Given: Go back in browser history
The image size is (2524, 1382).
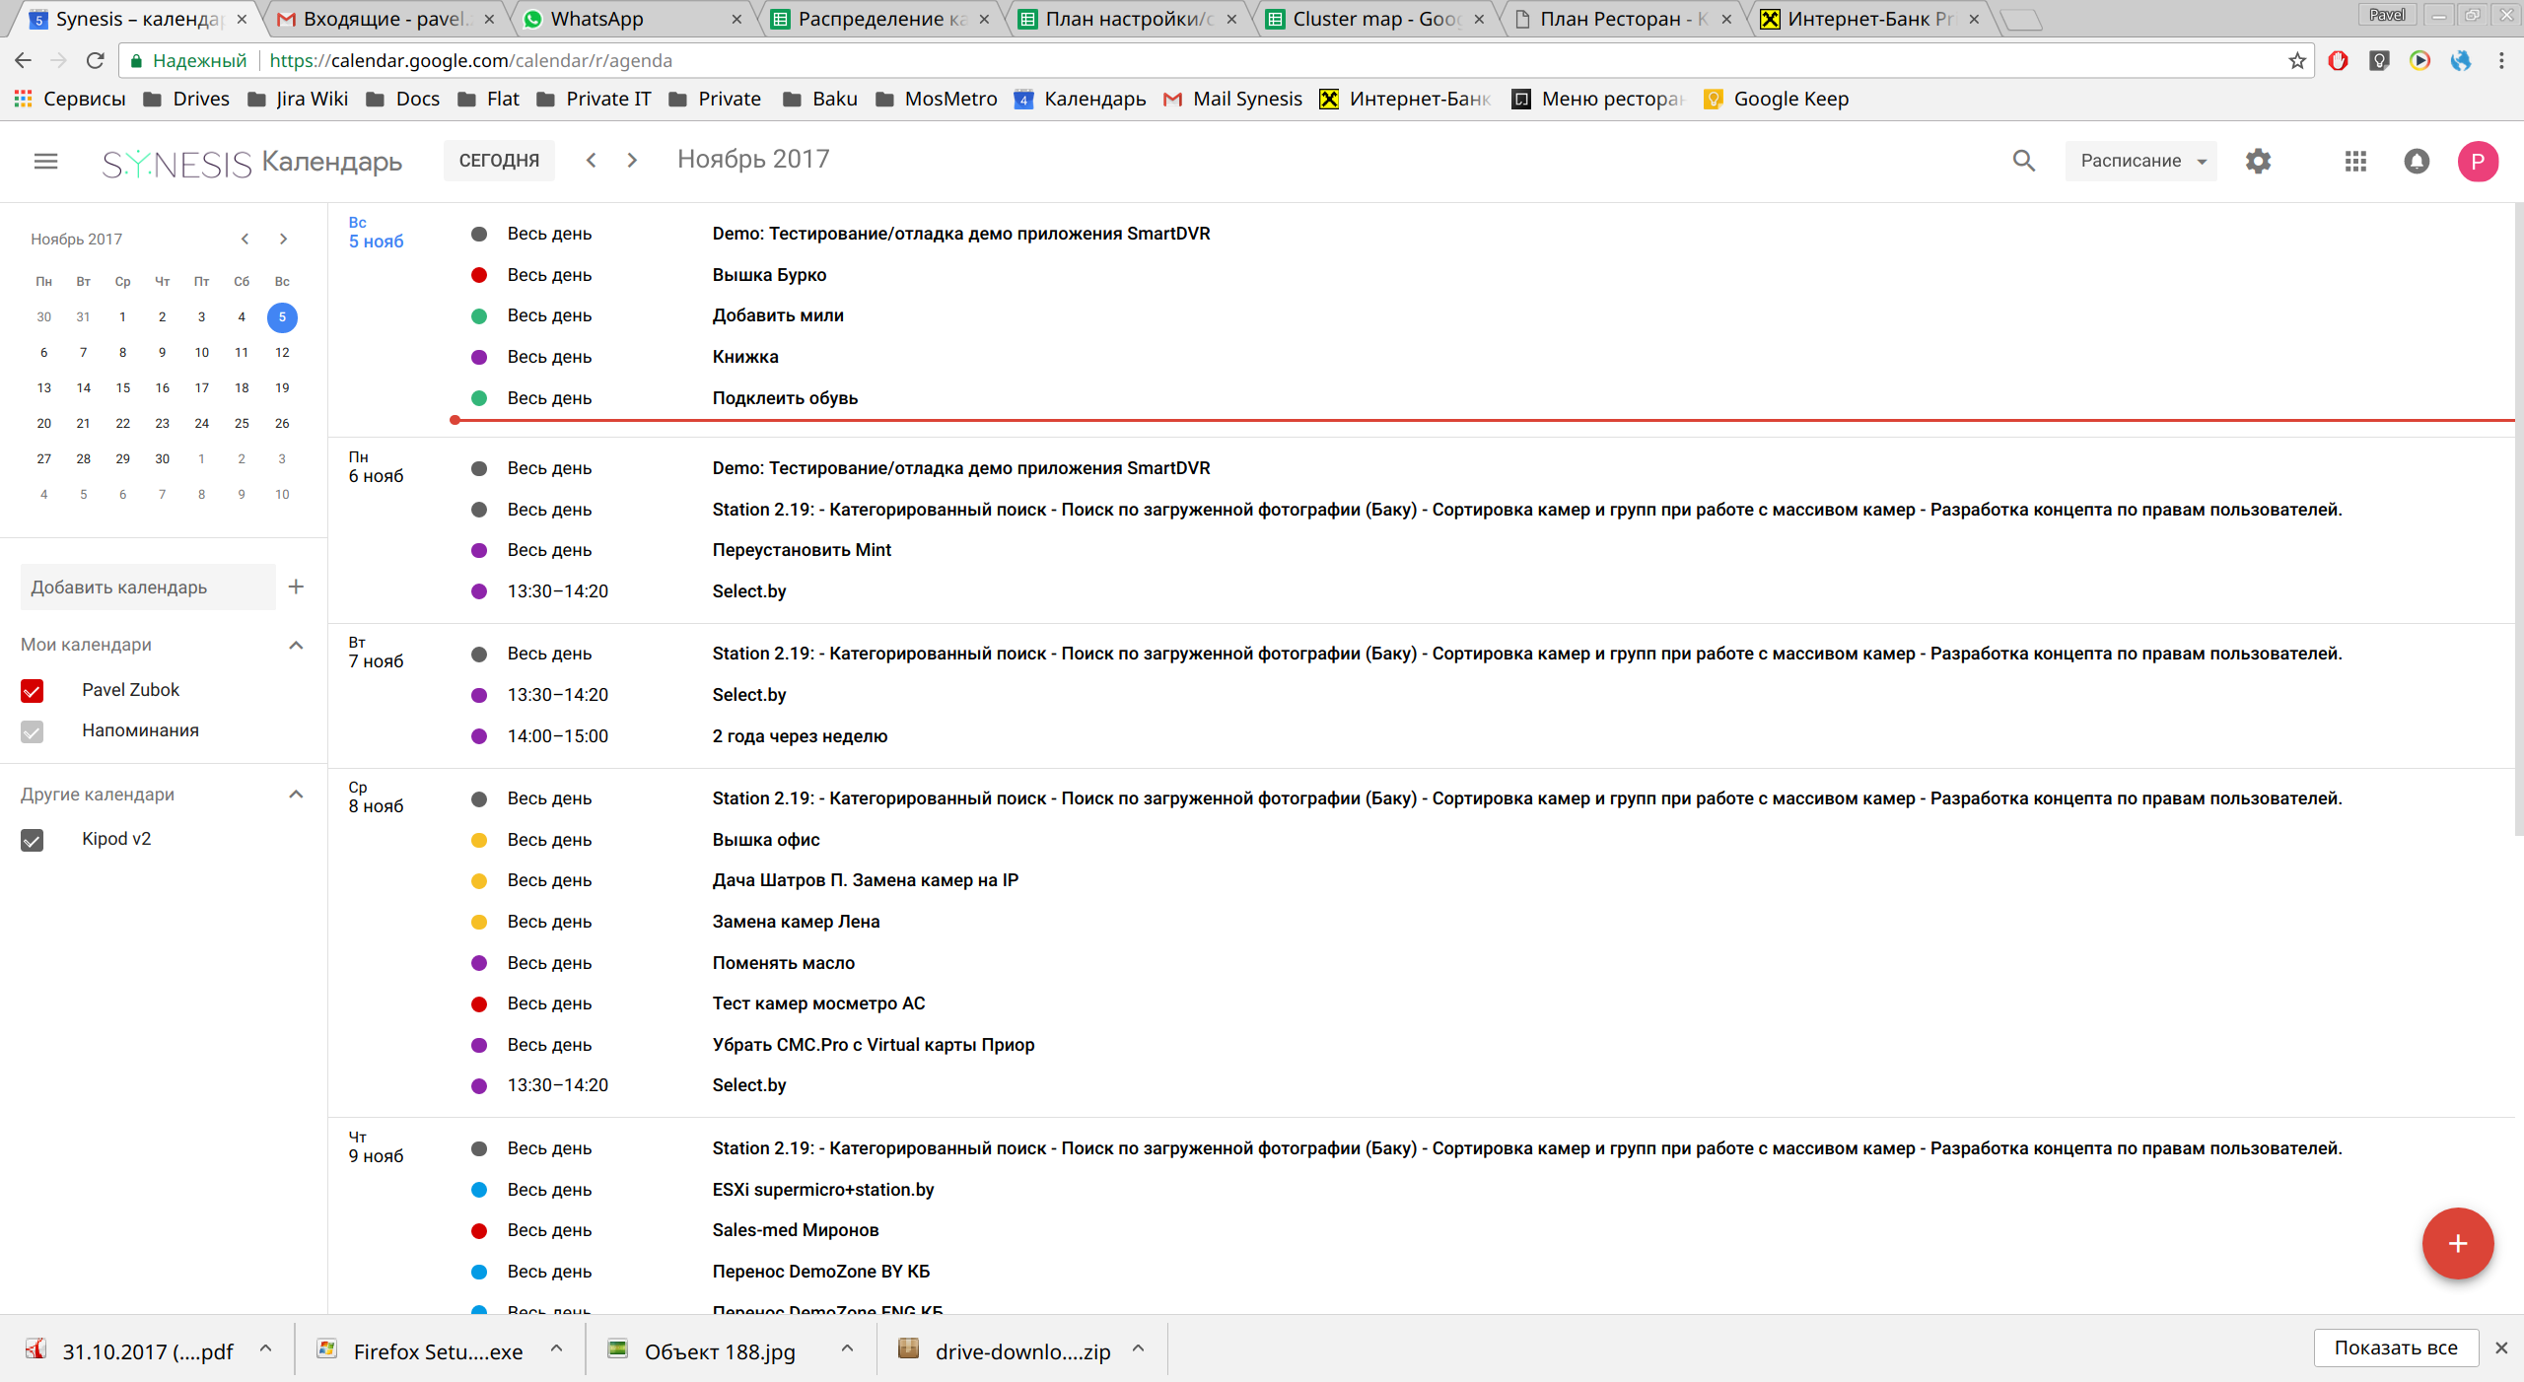Looking at the screenshot, I should click(x=23, y=61).
